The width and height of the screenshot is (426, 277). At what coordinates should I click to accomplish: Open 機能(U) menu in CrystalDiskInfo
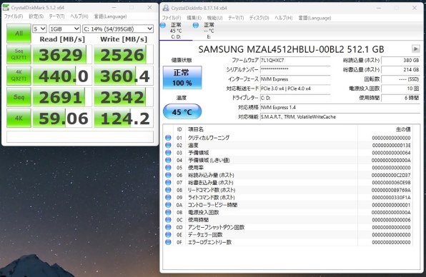pos(214,18)
